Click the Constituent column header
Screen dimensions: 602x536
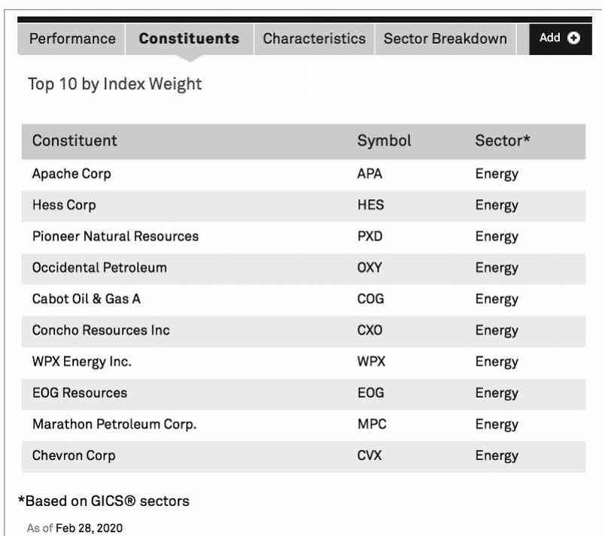coord(74,141)
